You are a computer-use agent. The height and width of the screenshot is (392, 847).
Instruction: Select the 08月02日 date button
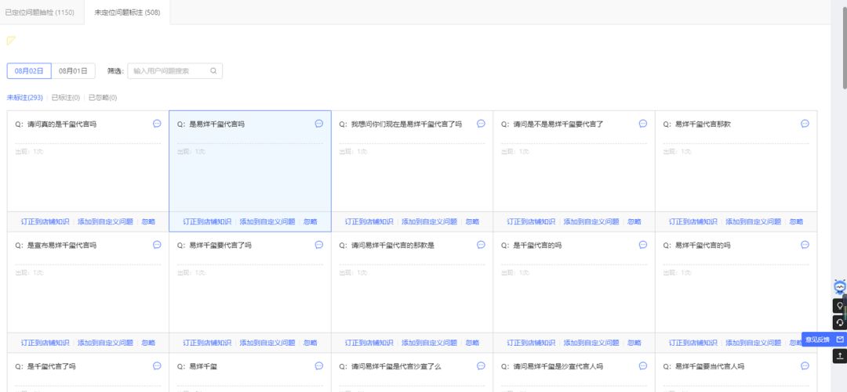pos(29,71)
